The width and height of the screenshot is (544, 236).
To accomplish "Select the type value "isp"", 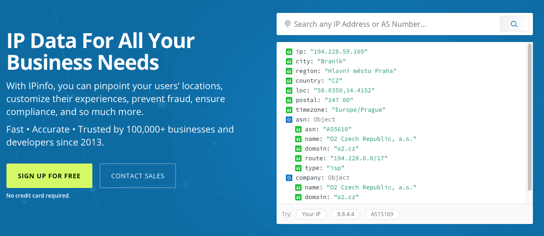I will [x=335, y=168].
